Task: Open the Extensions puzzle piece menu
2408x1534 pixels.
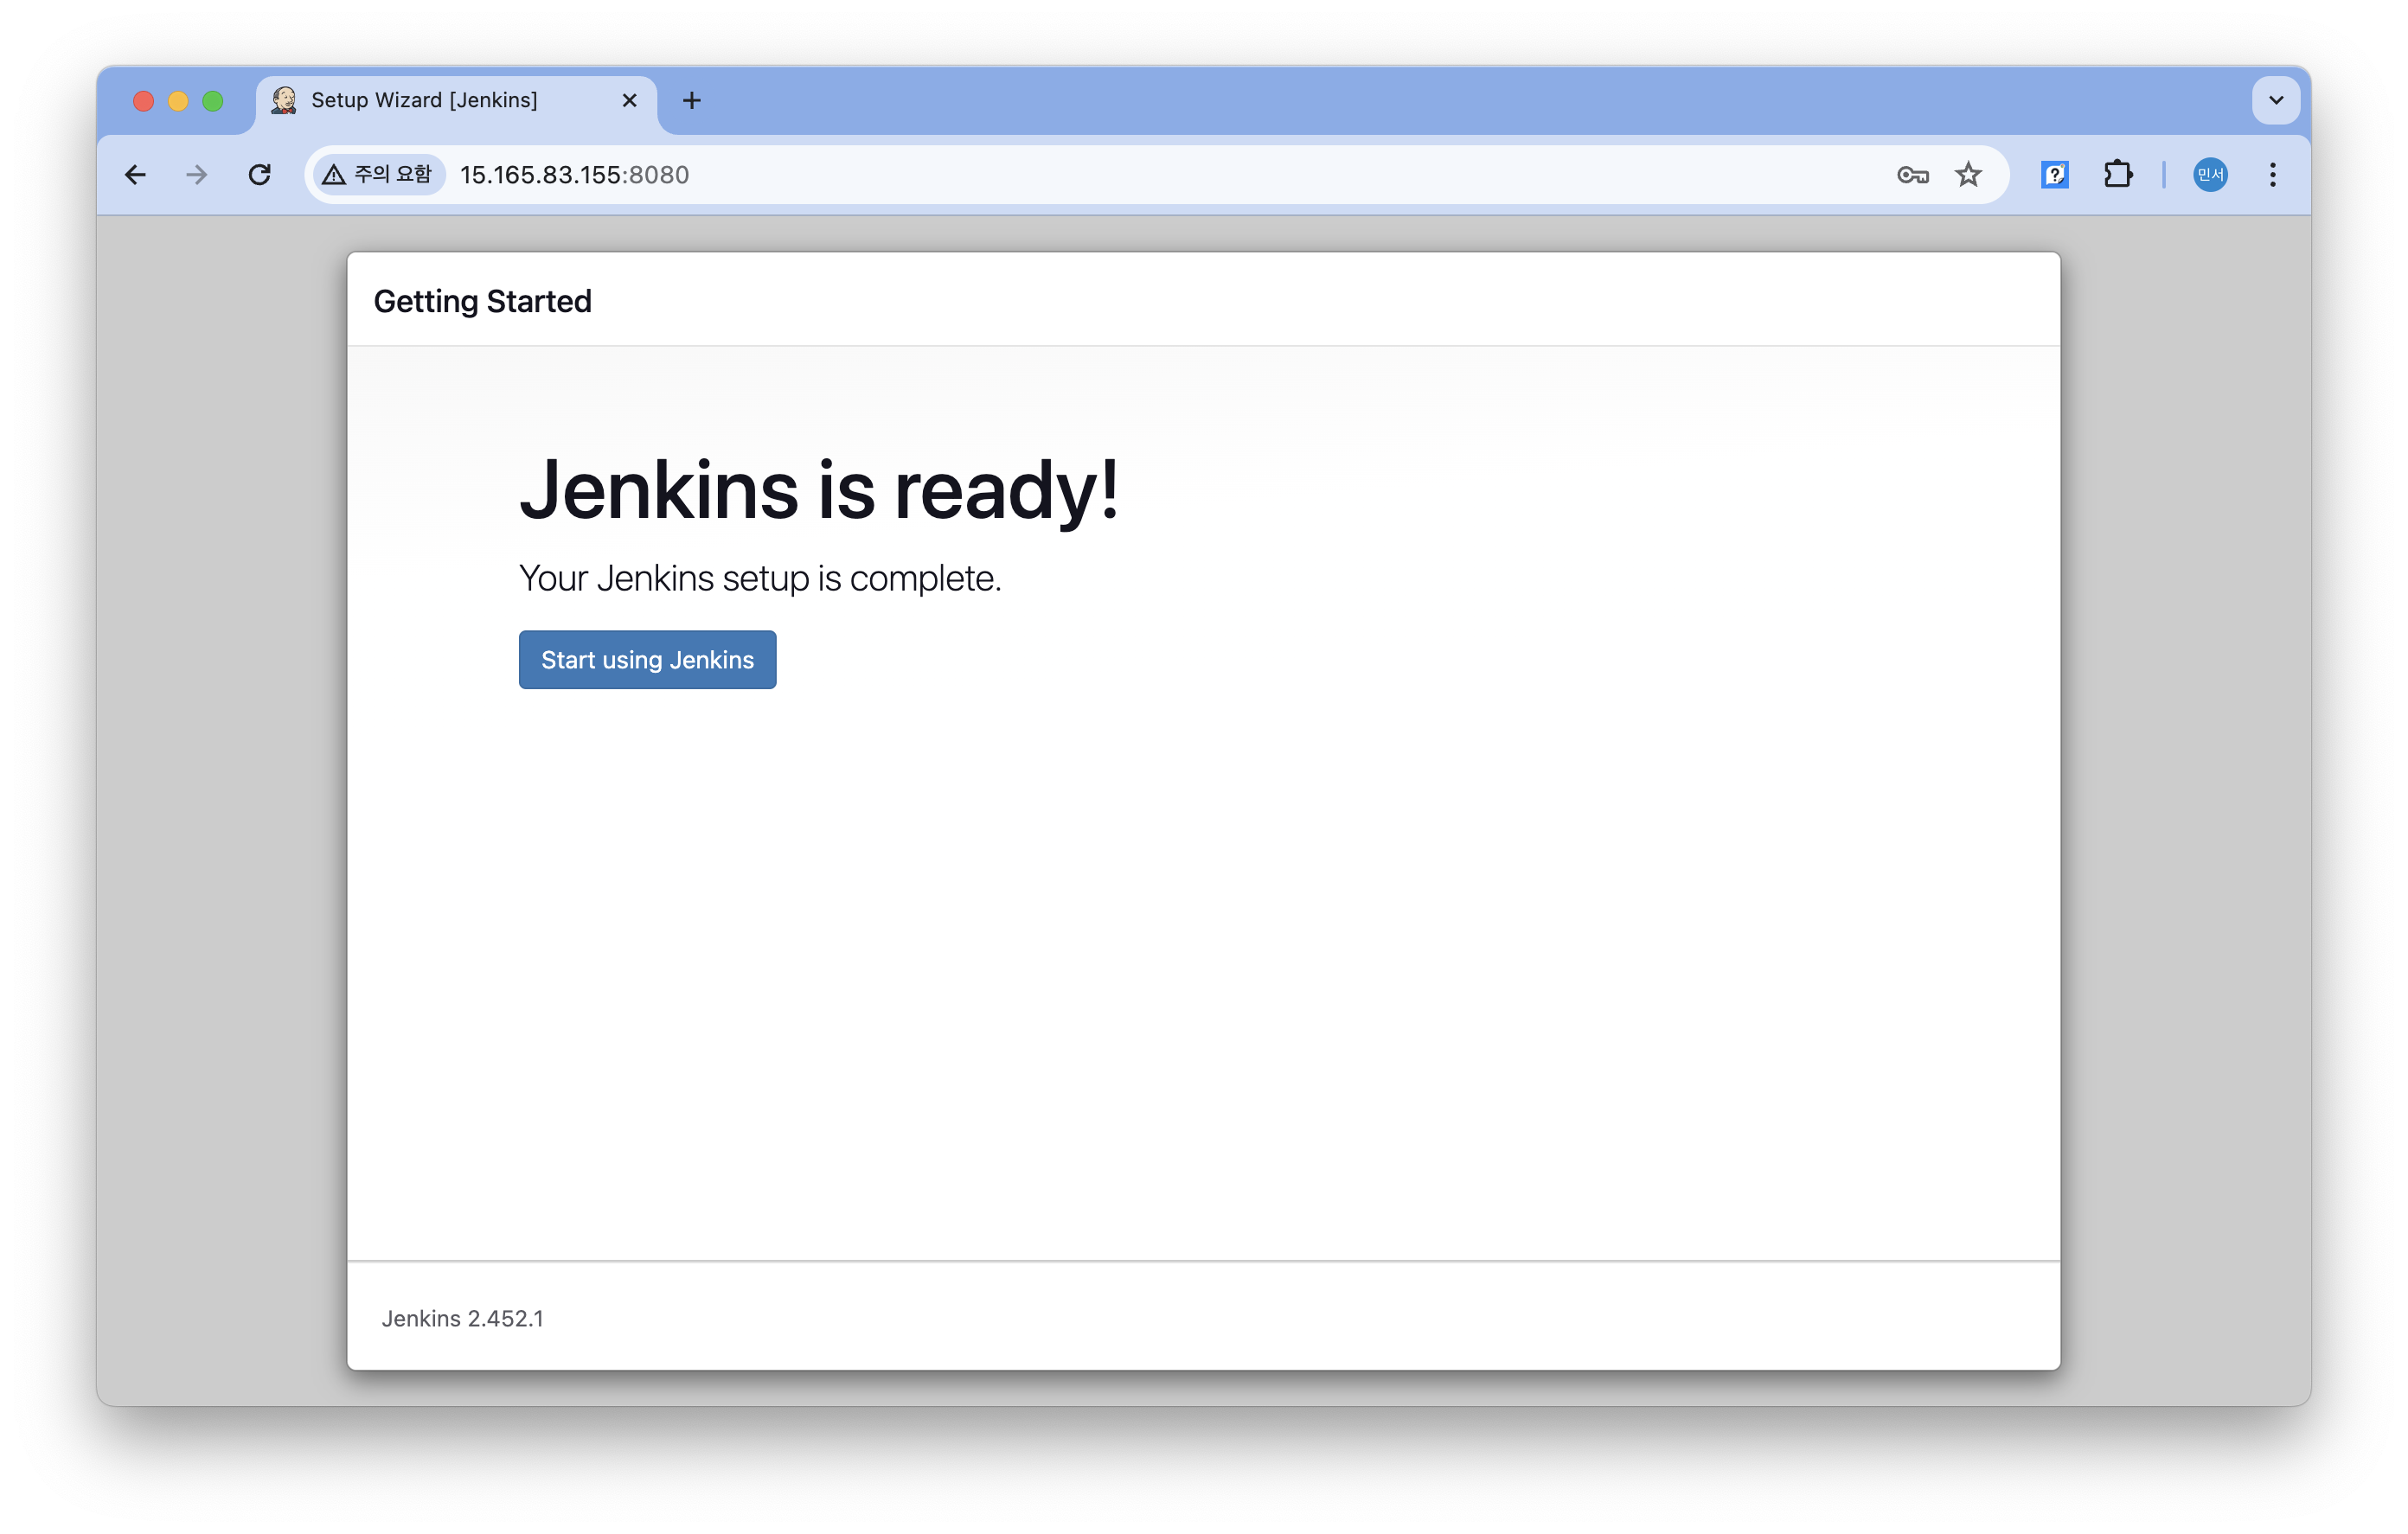Action: pyautogui.click(x=2117, y=175)
